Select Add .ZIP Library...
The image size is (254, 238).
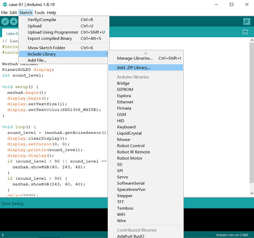[x=146, y=68]
